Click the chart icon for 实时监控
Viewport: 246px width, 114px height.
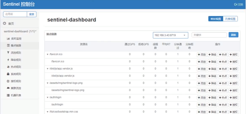tap(8, 39)
